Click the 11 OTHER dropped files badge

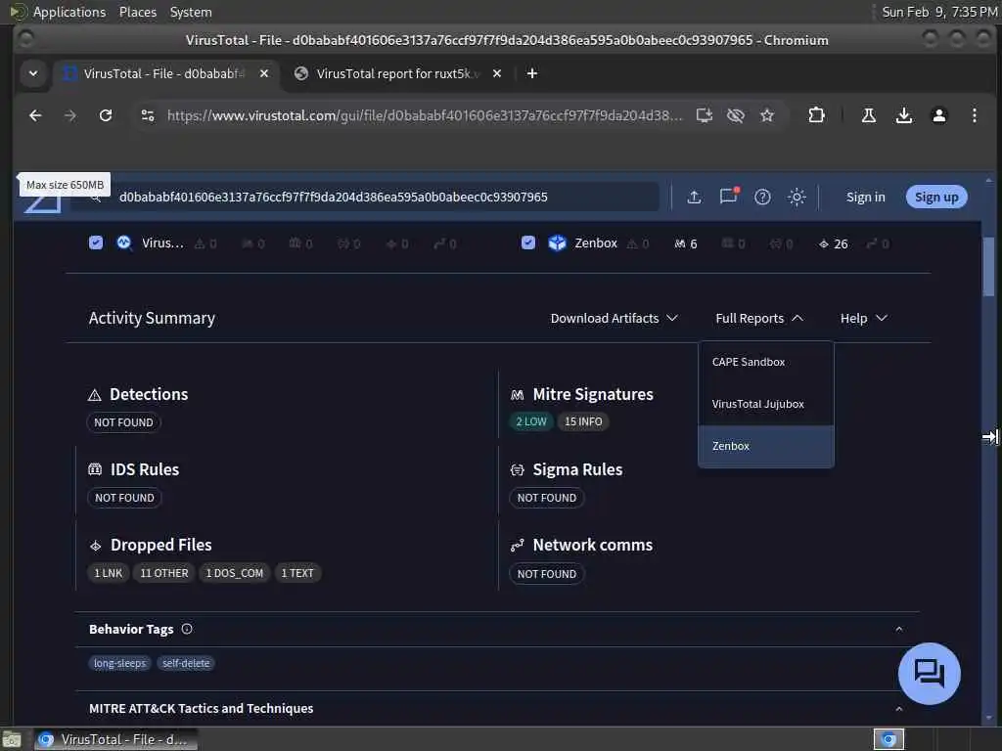point(163,573)
